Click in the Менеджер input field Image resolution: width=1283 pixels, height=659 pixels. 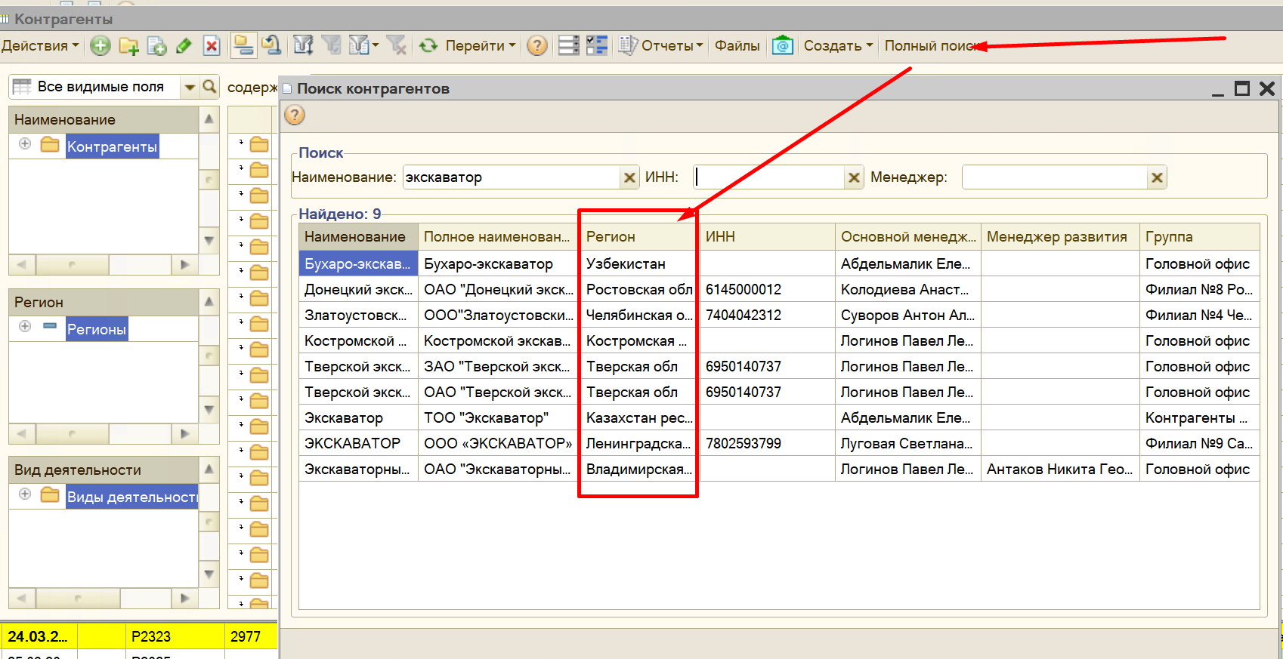1055,177
